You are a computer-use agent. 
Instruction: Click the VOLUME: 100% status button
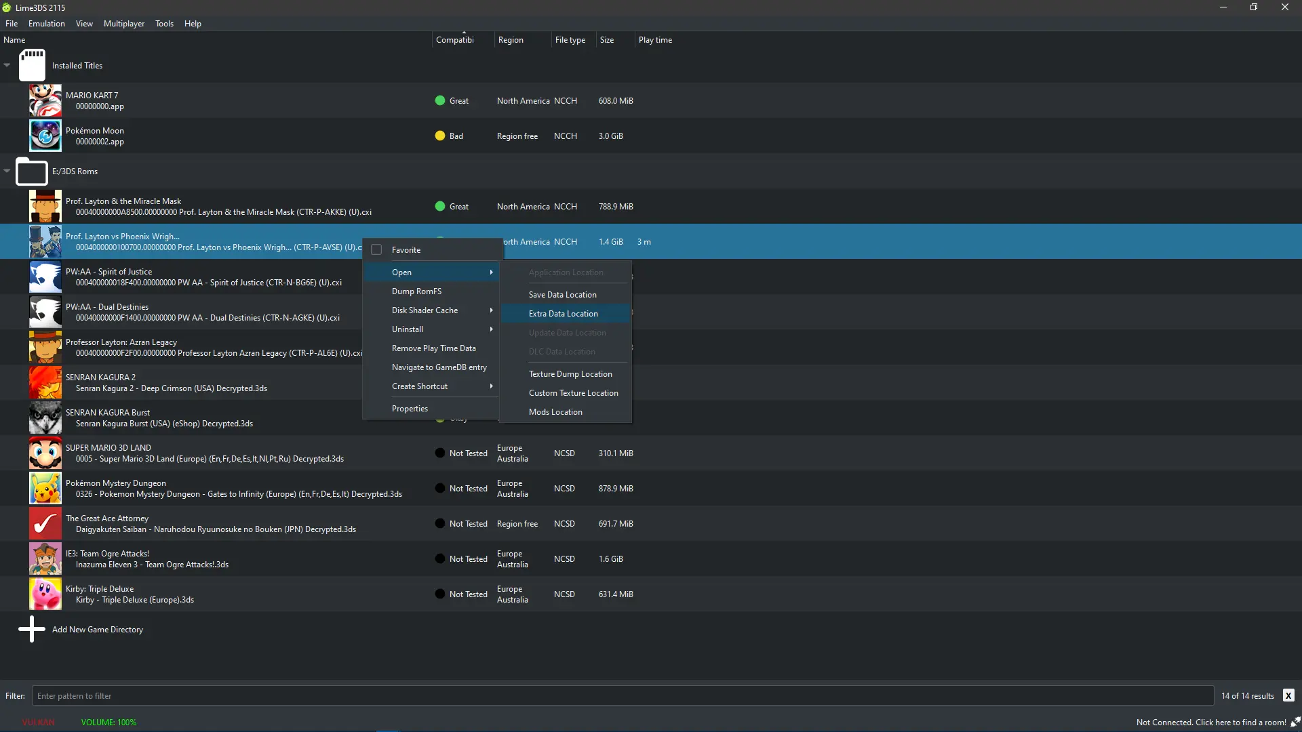[108, 722]
